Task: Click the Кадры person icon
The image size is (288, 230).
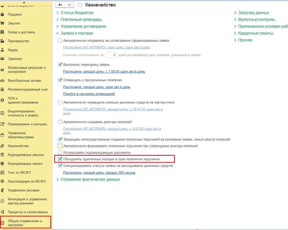Action: tap(2, 50)
